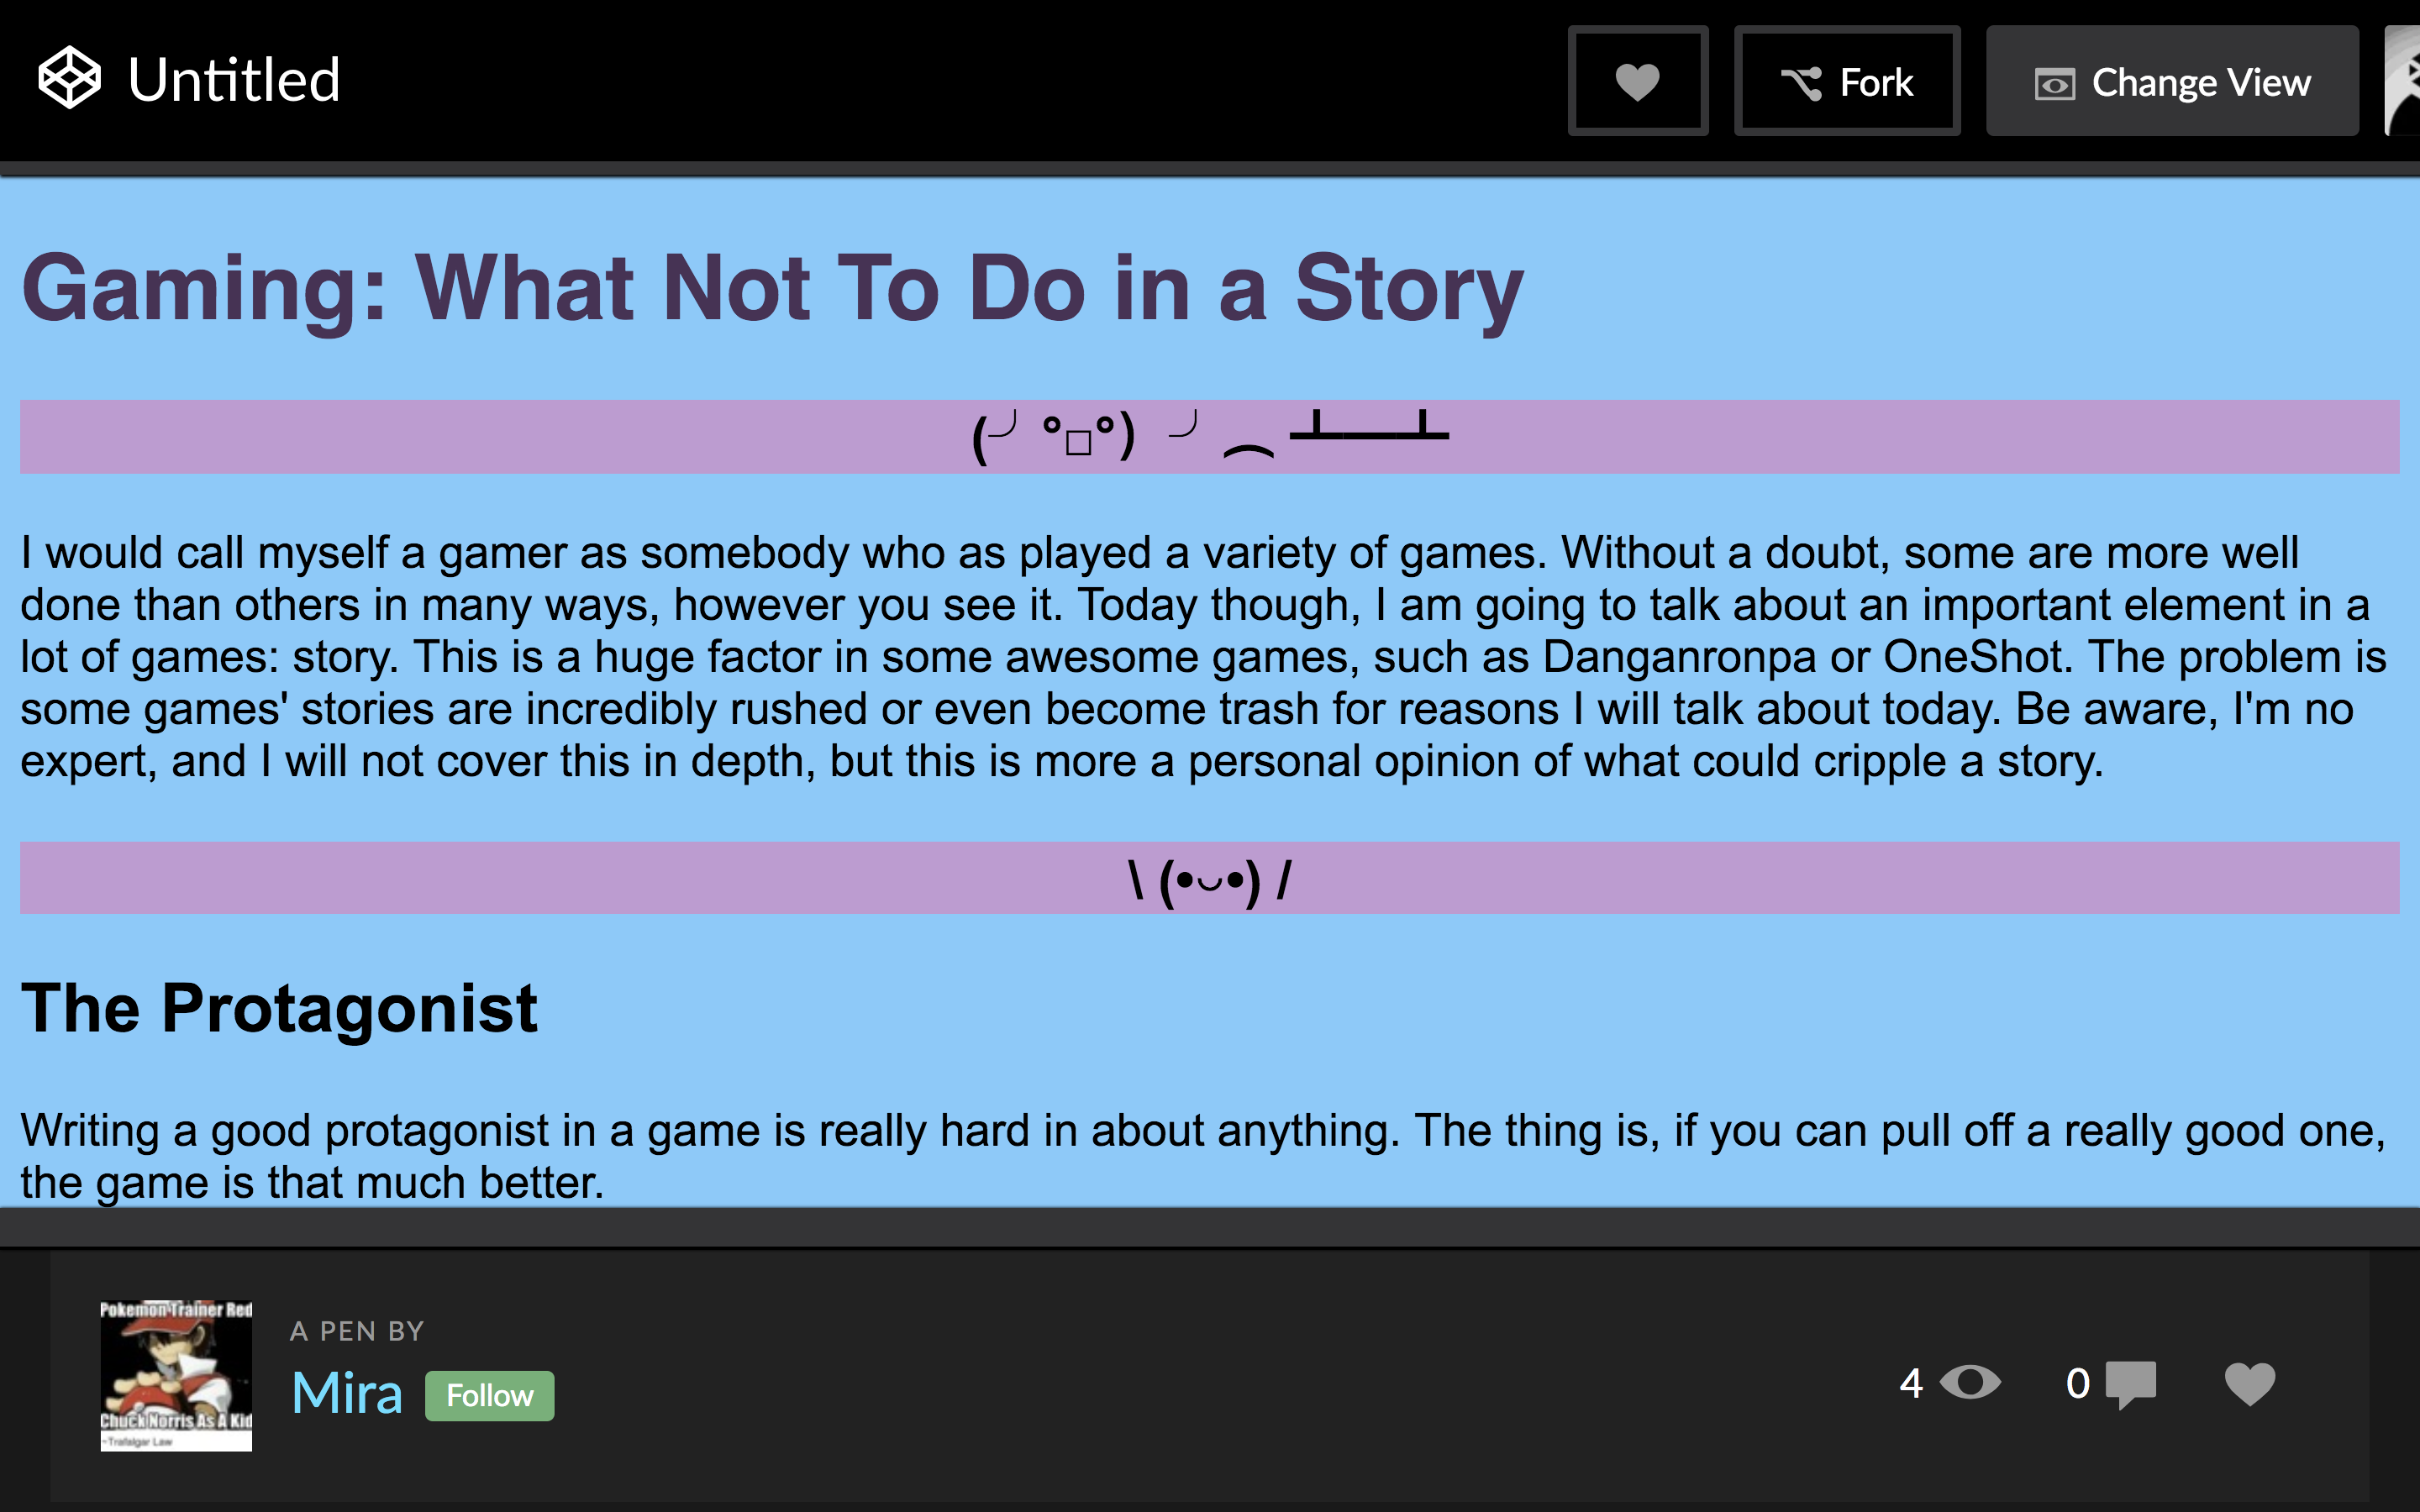
Task: Click the views count number 4
Action: tap(1911, 1384)
